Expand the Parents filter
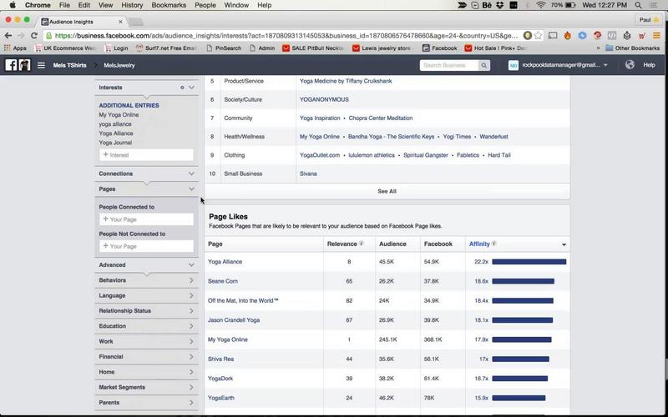This screenshot has width=668, height=417. (x=147, y=403)
